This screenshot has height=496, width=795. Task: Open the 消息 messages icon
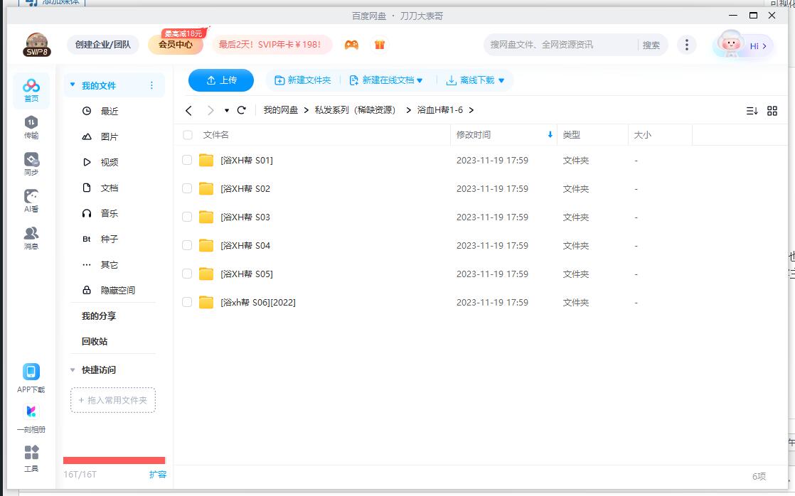pos(31,238)
